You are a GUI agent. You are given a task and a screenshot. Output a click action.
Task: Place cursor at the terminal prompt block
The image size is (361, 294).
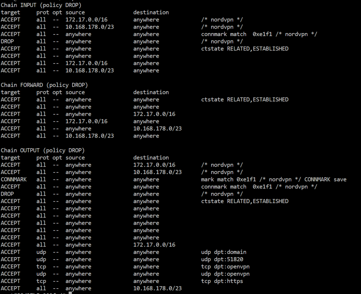click(x=70, y=292)
